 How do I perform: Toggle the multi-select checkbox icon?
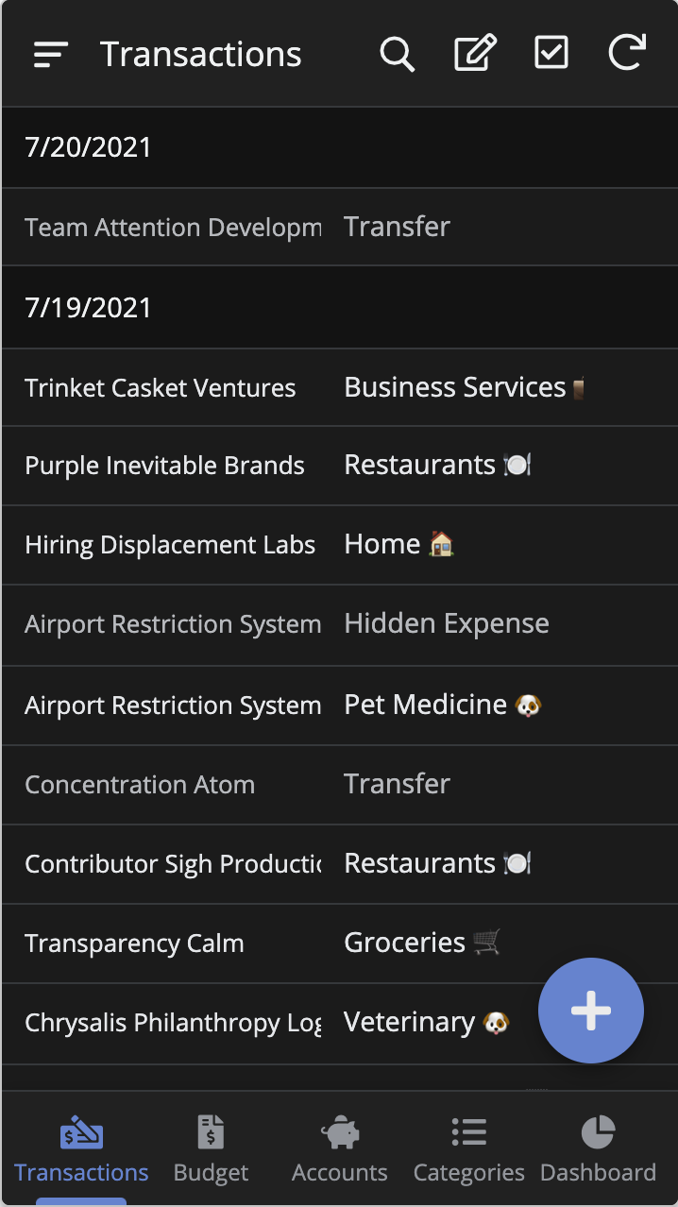(551, 54)
